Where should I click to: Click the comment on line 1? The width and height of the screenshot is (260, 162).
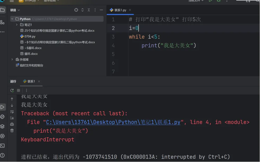(x=165, y=20)
